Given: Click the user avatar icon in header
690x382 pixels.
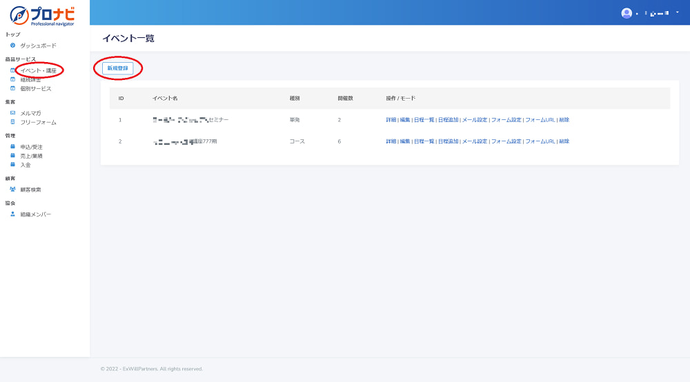Looking at the screenshot, I should coord(627,13).
